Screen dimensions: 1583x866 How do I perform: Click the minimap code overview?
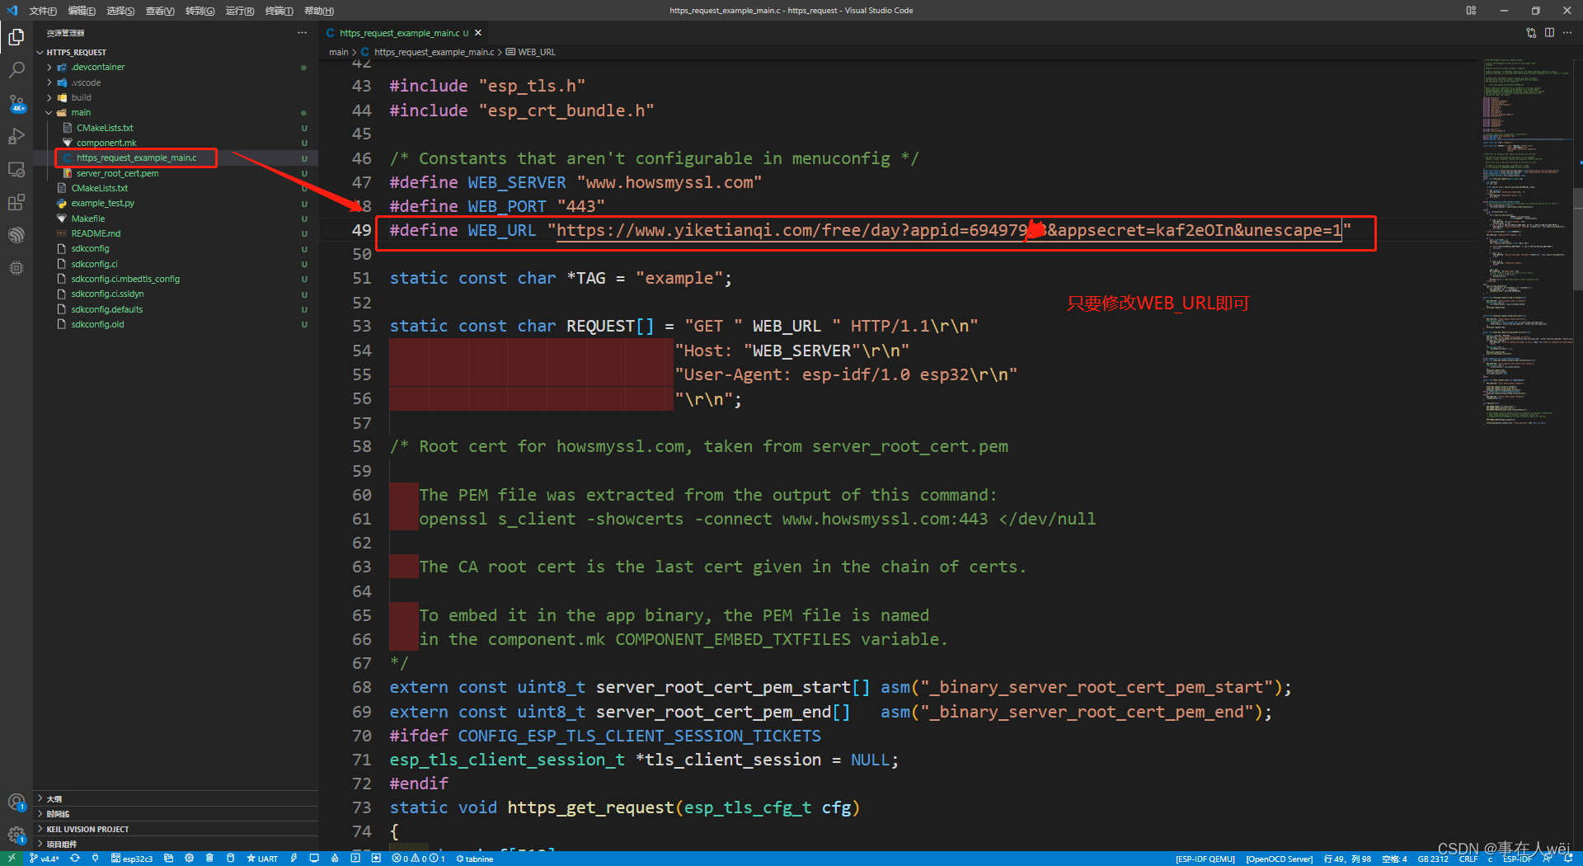tap(1526, 242)
